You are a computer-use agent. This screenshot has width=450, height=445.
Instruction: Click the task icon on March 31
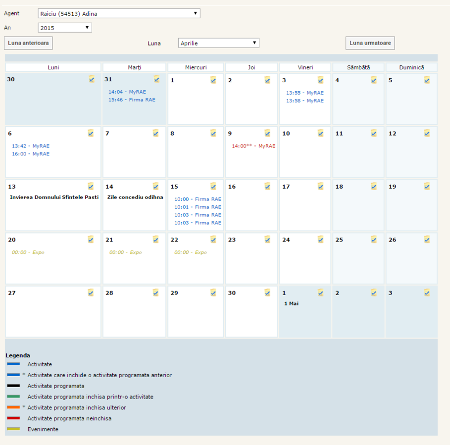tap(156, 79)
